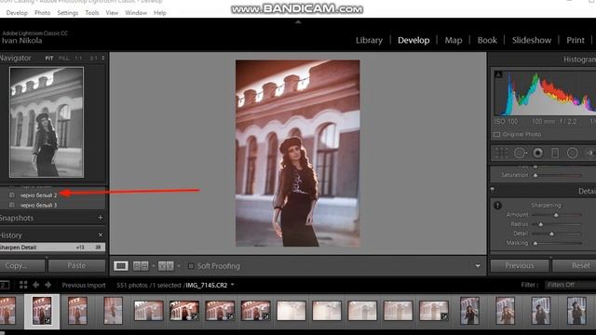The image size is (596, 335).
Task: Click the Sharpening Masking slider handle
Action: [x=535, y=243]
